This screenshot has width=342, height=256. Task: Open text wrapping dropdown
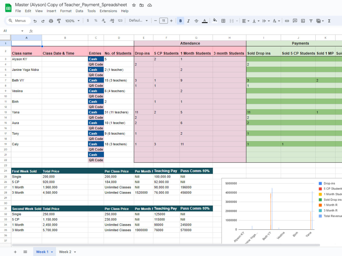tap(266, 21)
